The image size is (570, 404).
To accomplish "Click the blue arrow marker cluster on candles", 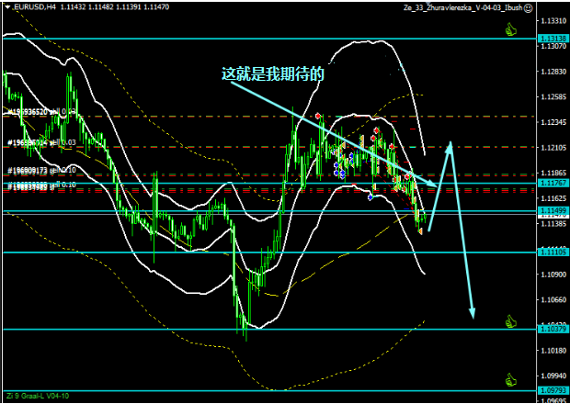I will coord(341,172).
